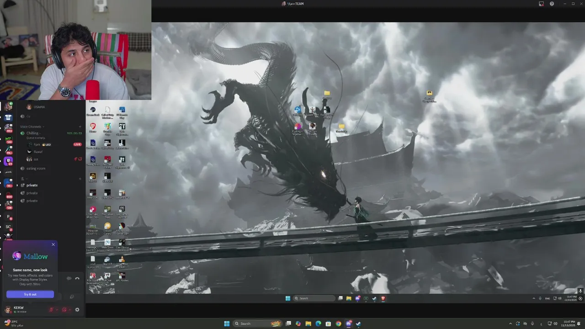Open Microsoft Store on local taskbar
Image resolution: width=585 pixels, height=329 pixels.
point(329,324)
